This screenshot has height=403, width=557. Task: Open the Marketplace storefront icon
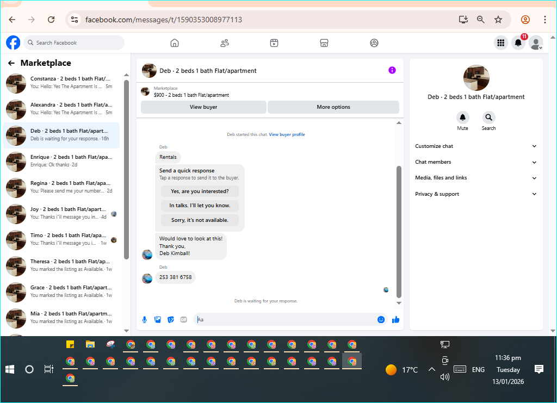coord(324,43)
